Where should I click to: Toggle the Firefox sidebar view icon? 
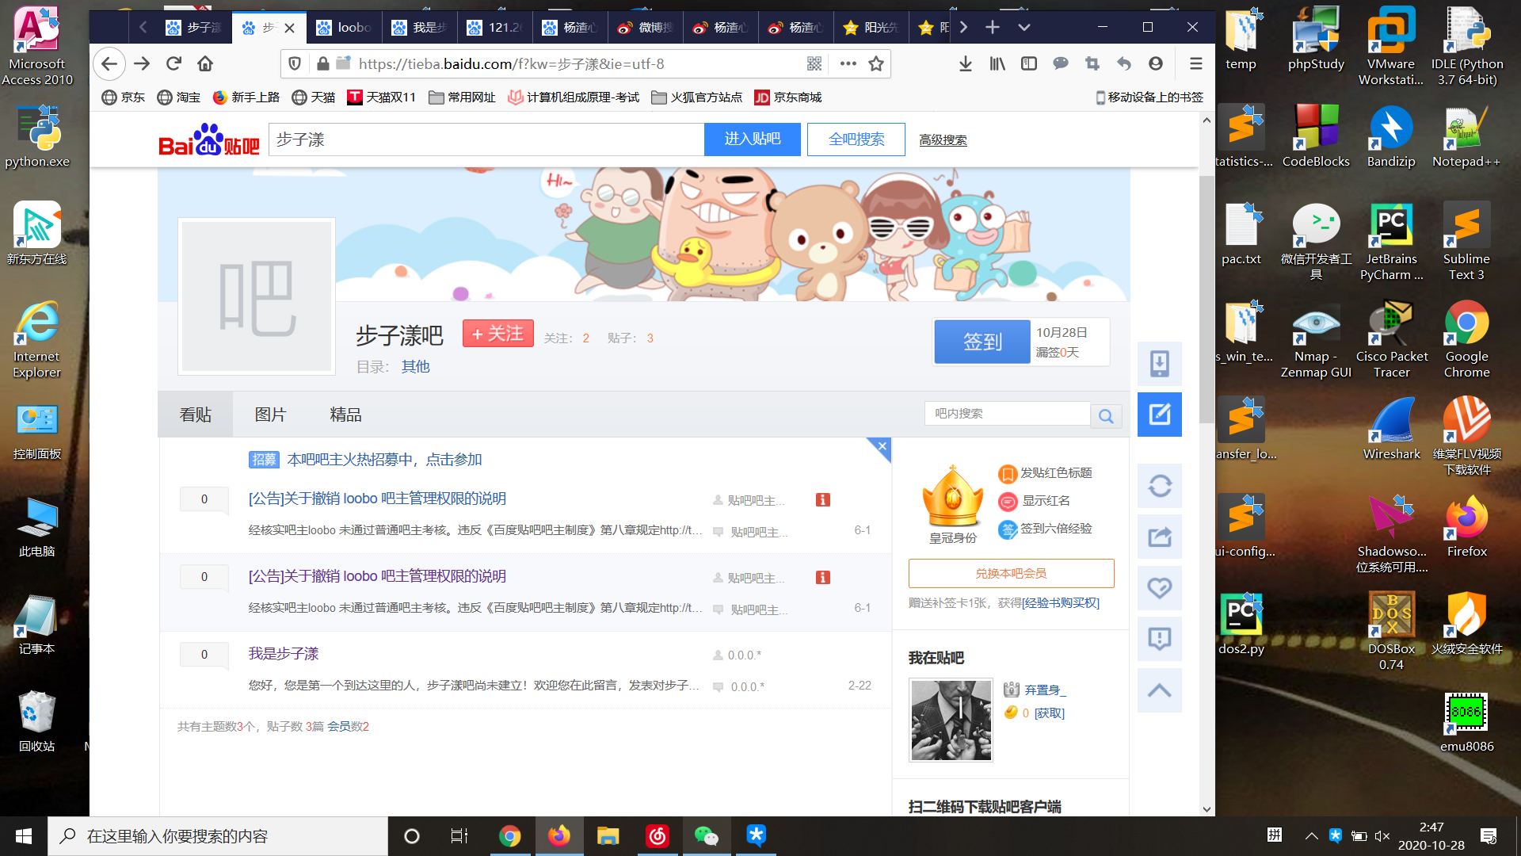1028,63
